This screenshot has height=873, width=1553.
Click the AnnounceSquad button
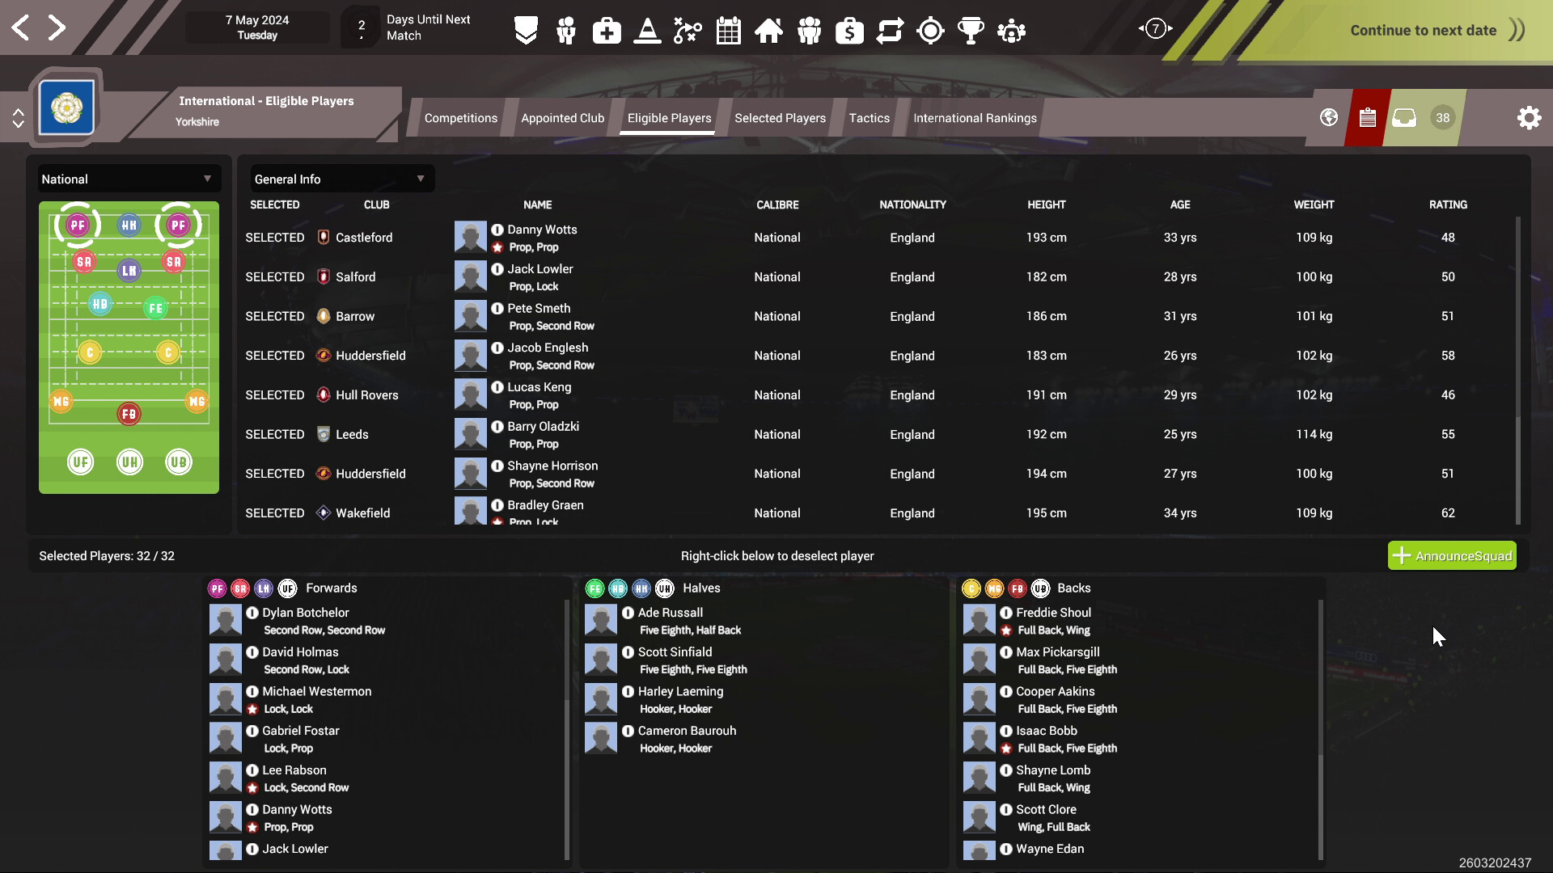tap(1452, 555)
